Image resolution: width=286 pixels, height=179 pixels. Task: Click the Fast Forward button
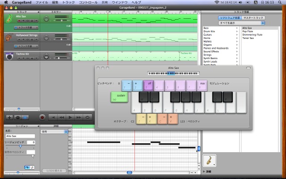click(79, 117)
